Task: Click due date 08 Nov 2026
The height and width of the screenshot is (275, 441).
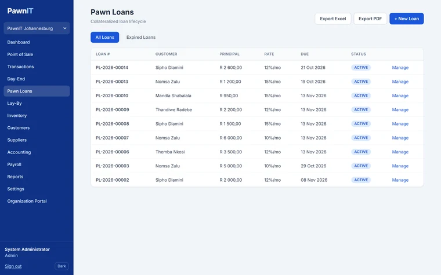Action: (x=314, y=180)
